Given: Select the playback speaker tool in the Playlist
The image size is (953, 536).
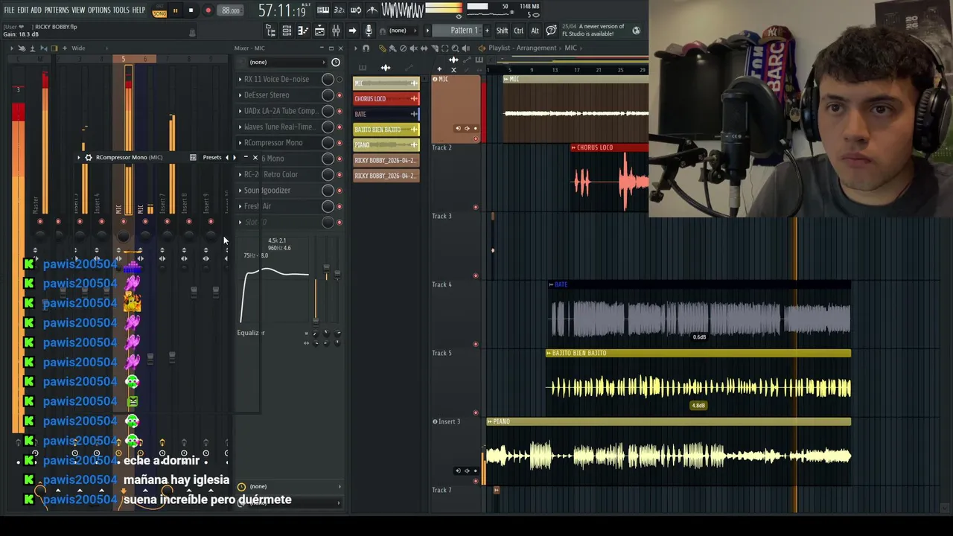Looking at the screenshot, I should tap(466, 48).
